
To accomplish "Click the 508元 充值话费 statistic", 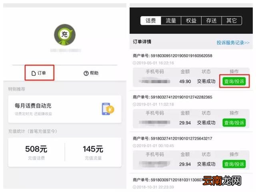I will (x=36, y=152).
